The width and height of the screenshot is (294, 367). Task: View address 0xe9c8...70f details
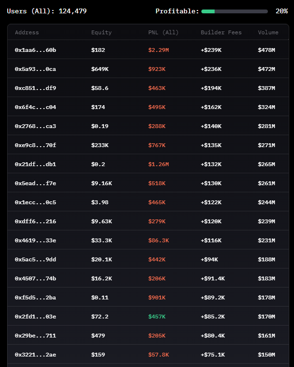coord(35,145)
